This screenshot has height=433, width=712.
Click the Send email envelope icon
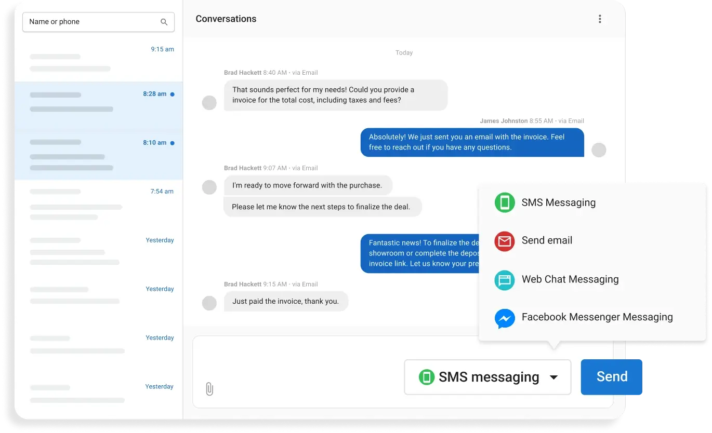[504, 241]
